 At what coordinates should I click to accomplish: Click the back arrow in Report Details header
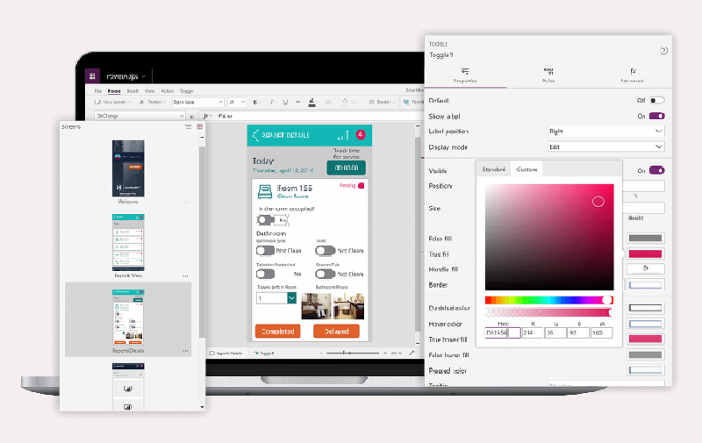(x=255, y=135)
